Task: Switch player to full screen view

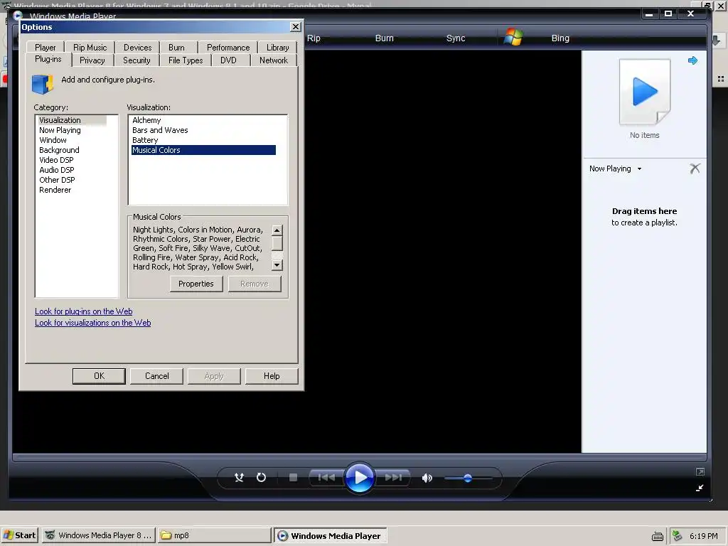Action: pyautogui.click(x=700, y=472)
